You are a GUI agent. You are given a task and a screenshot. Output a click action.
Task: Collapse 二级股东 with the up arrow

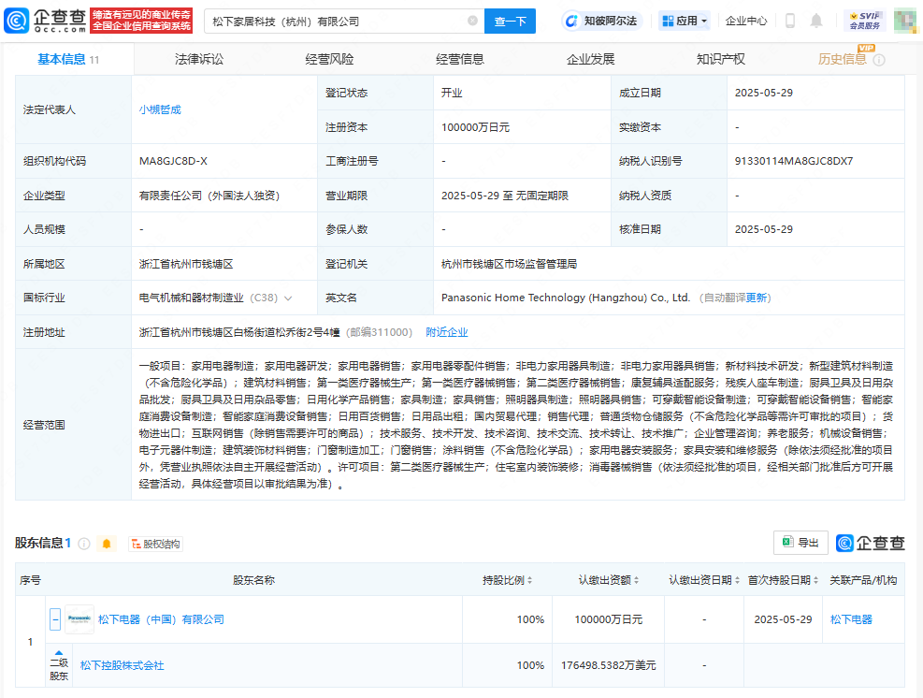tap(59, 653)
